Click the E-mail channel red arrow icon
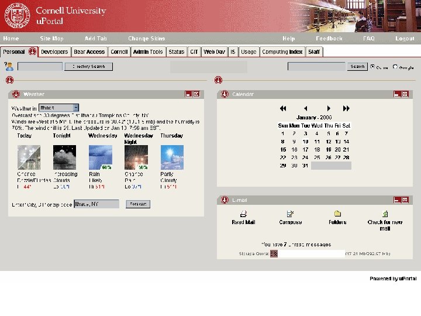421x316 pixels. pos(225,200)
